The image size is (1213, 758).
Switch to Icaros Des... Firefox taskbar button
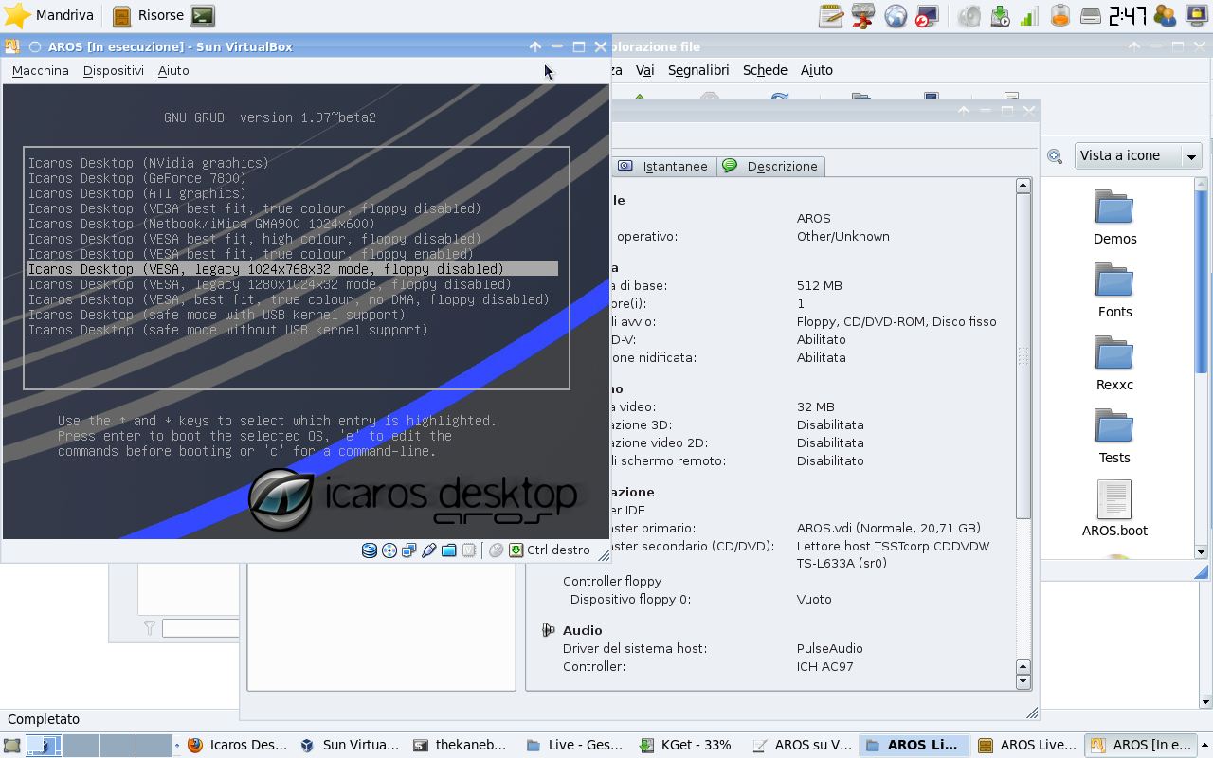[x=238, y=745]
